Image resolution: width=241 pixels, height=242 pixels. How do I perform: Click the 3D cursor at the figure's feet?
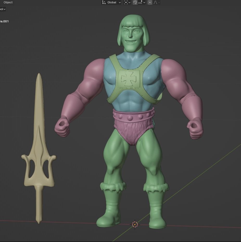pyautogui.click(x=135, y=224)
